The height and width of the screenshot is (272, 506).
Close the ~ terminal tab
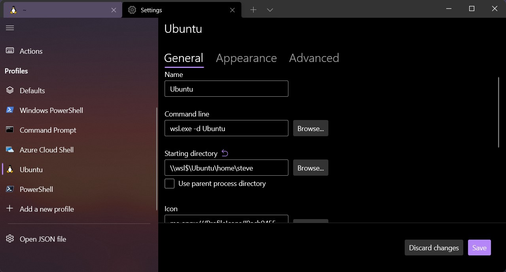tap(114, 10)
